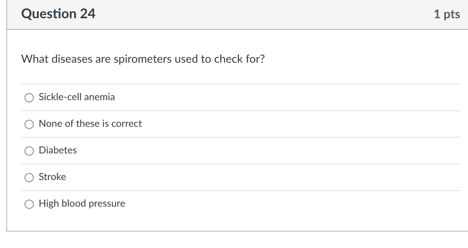Click the High blood pressure label

[x=82, y=204]
